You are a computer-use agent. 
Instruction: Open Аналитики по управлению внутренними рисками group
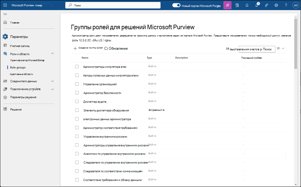pos(114,154)
